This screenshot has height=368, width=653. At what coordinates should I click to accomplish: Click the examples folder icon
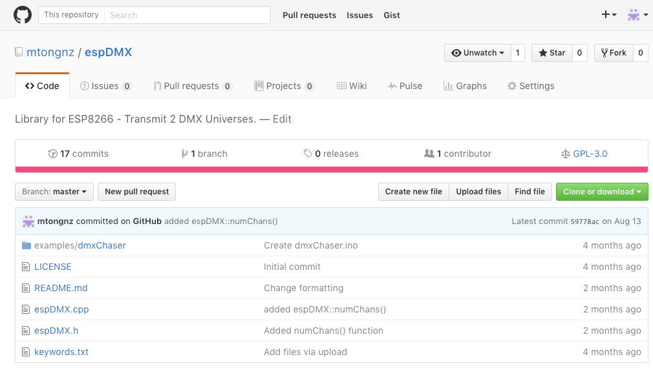pyautogui.click(x=27, y=245)
